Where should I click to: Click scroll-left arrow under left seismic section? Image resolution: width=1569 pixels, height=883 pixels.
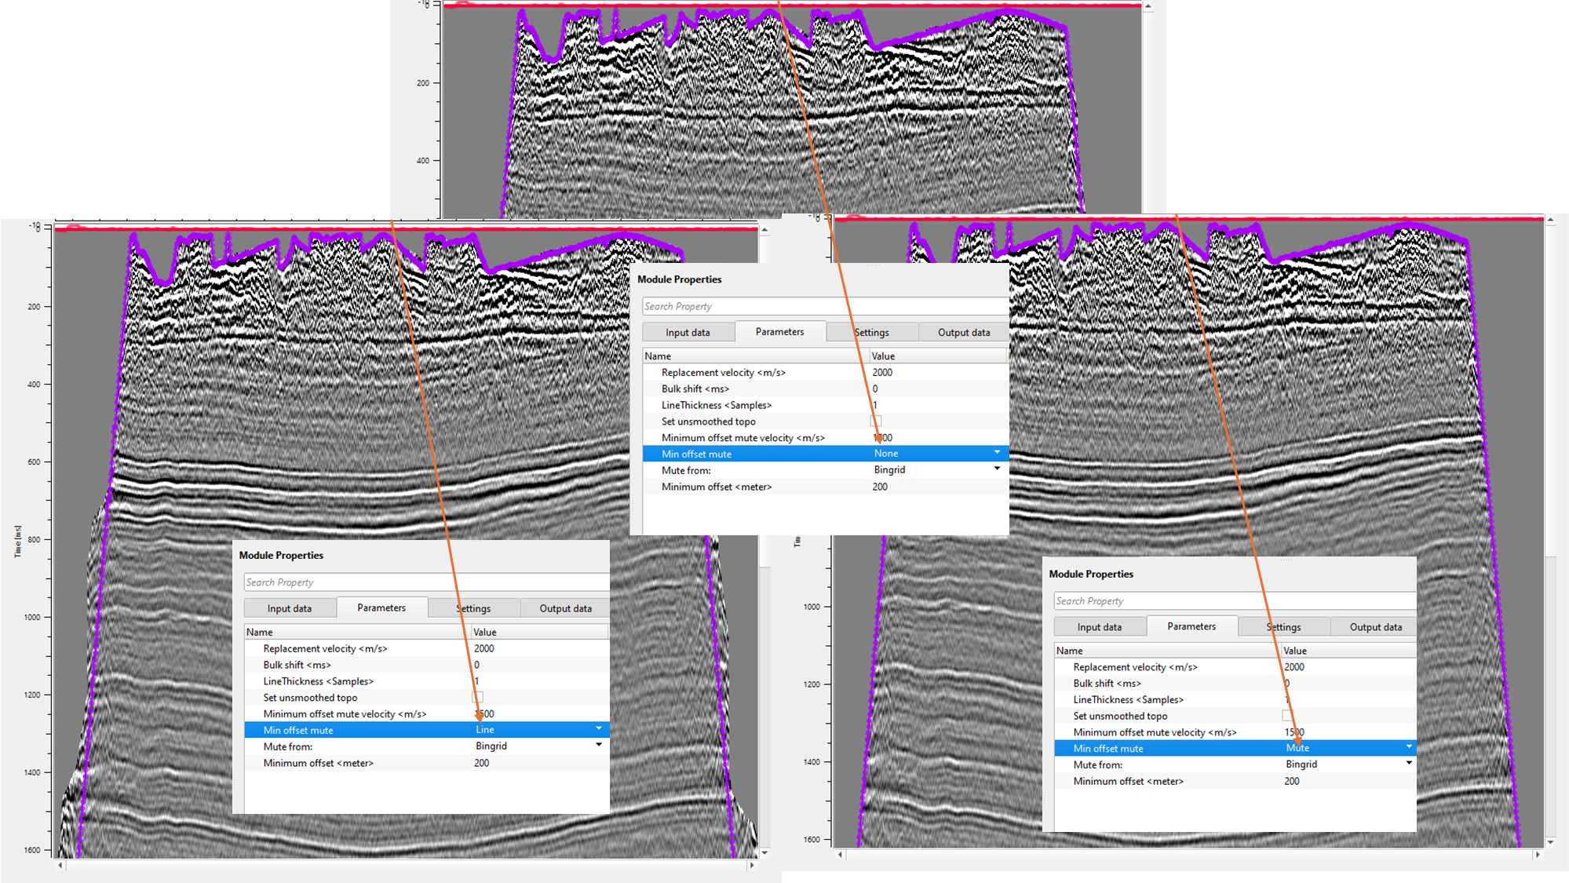tap(60, 865)
